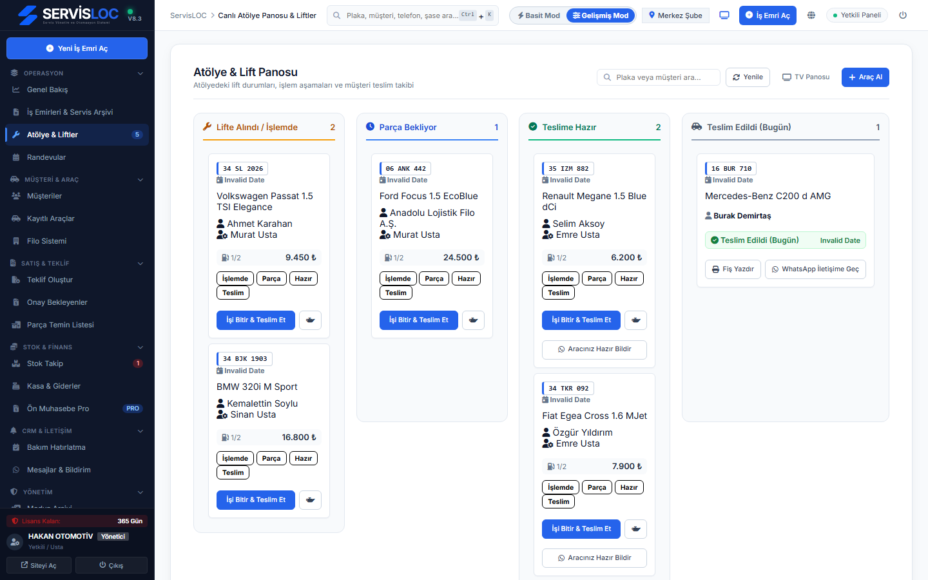
Task: Open Stok Takip from the sidebar
Action: tap(77, 363)
